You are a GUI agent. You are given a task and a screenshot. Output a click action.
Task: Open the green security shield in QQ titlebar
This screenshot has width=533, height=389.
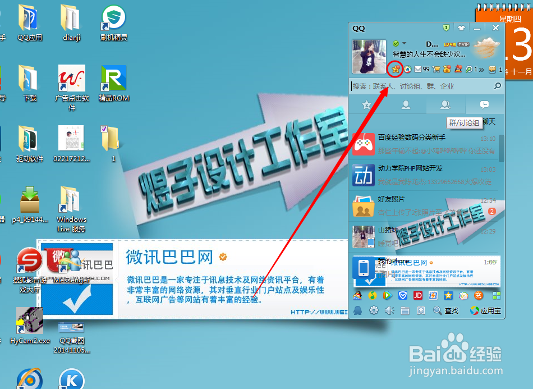(447, 28)
